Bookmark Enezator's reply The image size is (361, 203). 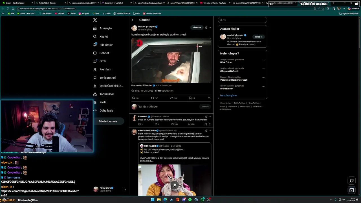coord(206,124)
